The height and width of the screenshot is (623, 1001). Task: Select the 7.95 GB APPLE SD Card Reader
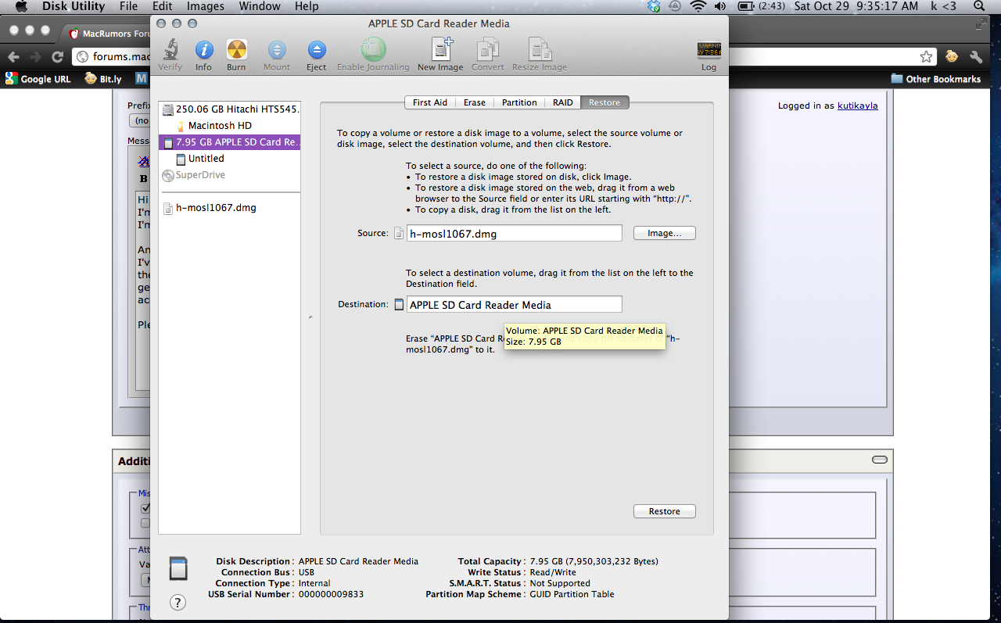[x=230, y=142]
